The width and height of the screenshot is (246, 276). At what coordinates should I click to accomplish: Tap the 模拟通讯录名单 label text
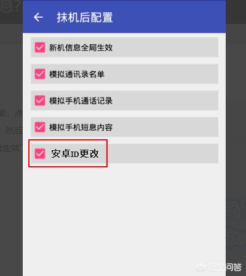pos(77,74)
